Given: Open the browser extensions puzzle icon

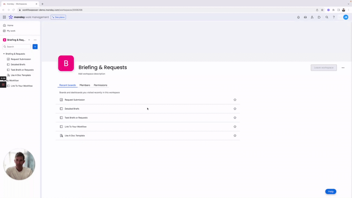Looking at the screenshot, I should coord(333,10).
